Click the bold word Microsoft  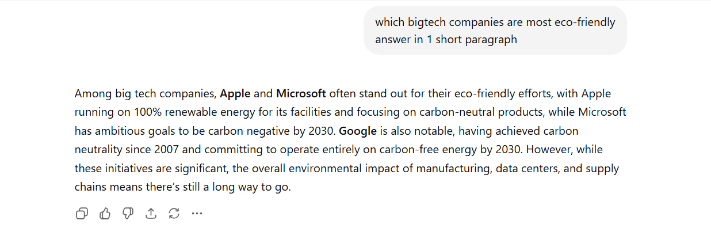point(301,93)
